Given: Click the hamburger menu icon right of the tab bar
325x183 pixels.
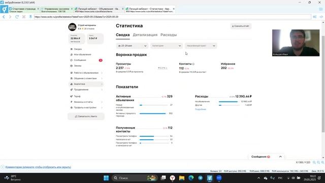Looking at the screenshot, I should (x=321, y=9).
